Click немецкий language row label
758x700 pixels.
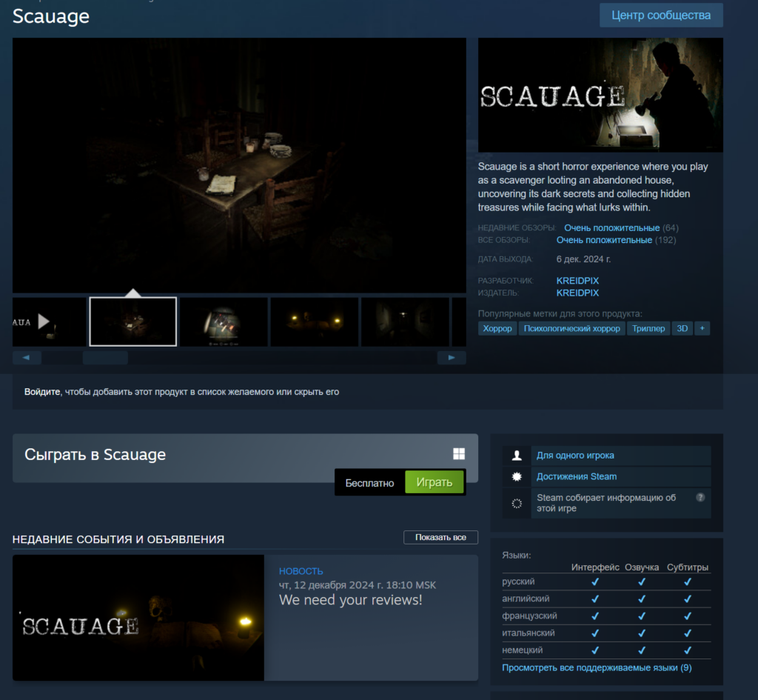coord(522,650)
